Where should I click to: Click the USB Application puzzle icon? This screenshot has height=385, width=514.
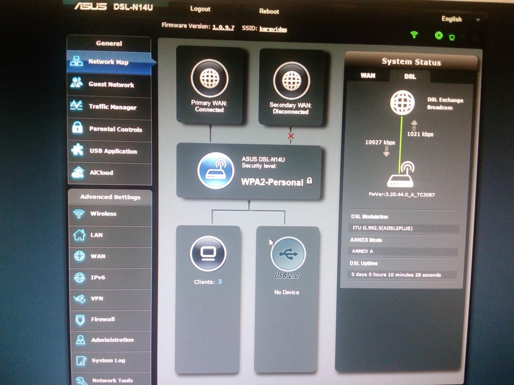[x=78, y=150]
